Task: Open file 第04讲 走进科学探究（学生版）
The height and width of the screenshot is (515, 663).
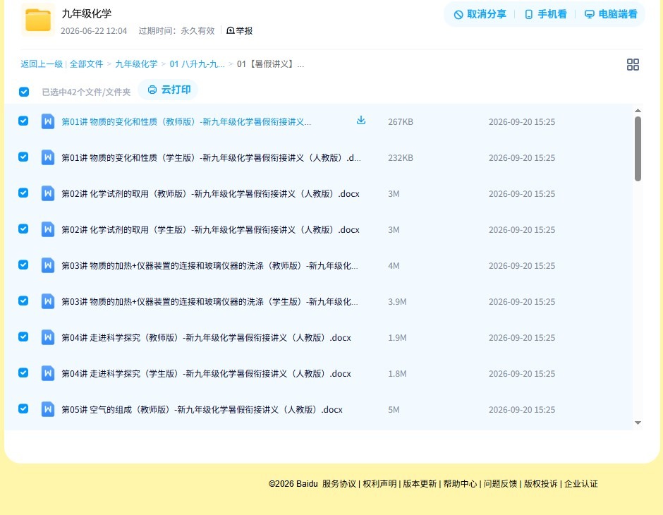Action: [x=206, y=373]
